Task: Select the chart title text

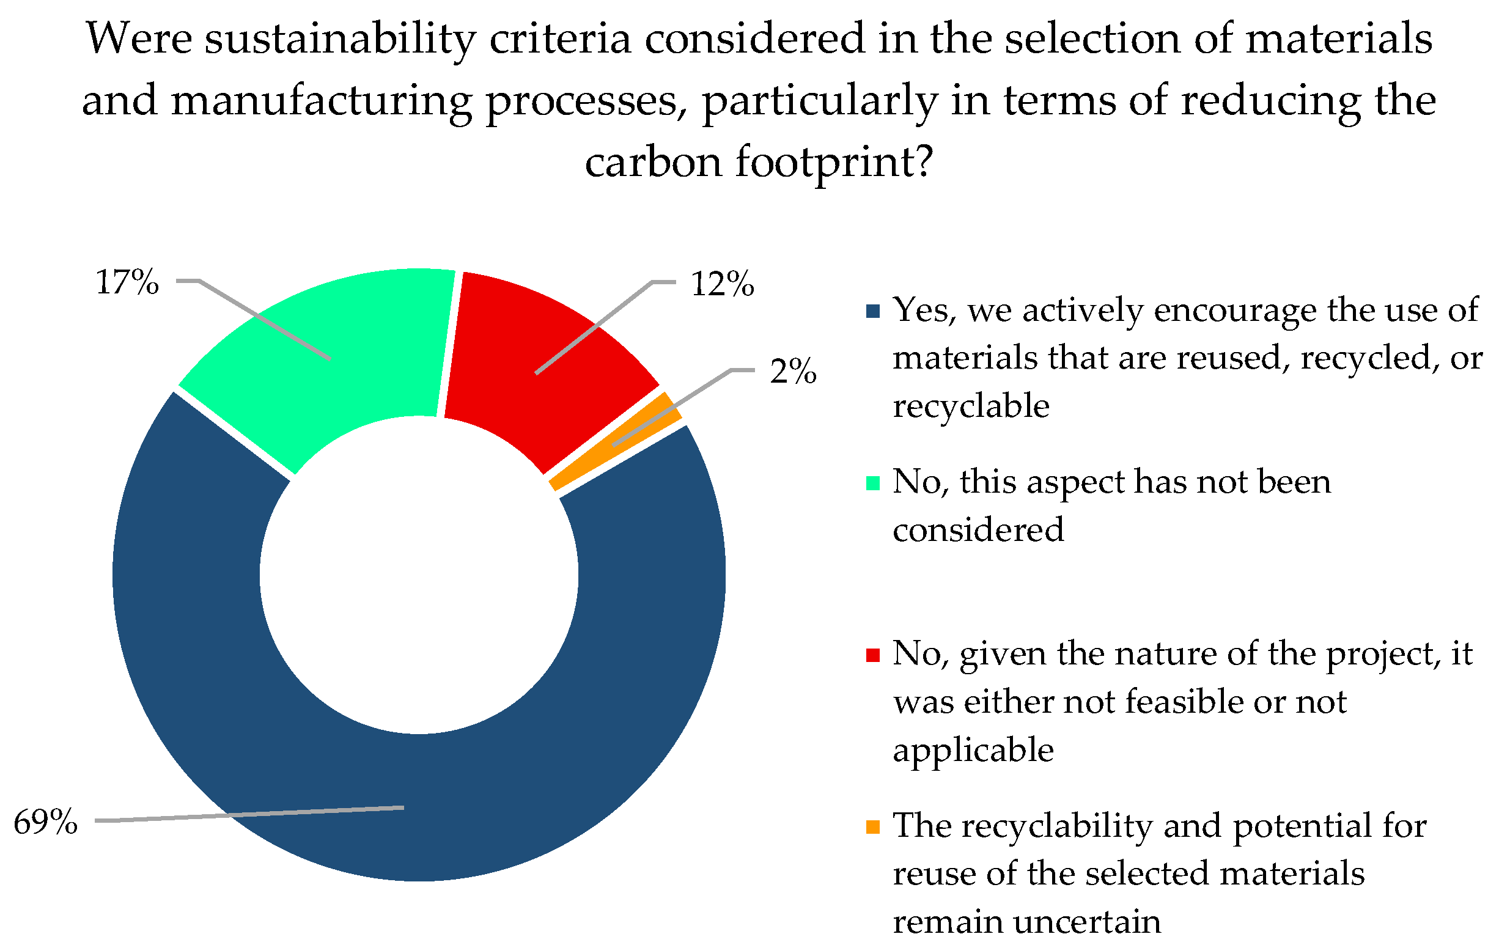Action: click(x=758, y=100)
